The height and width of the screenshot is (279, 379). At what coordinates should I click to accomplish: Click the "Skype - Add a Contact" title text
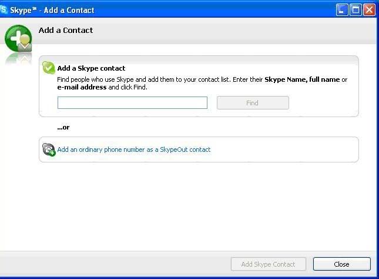52,10
